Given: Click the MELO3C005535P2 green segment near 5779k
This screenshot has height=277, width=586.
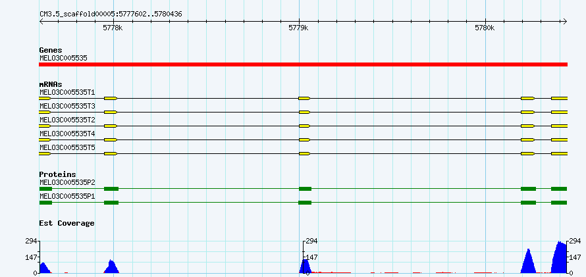Looking at the screenshot, I should click(x=305, y=189).
